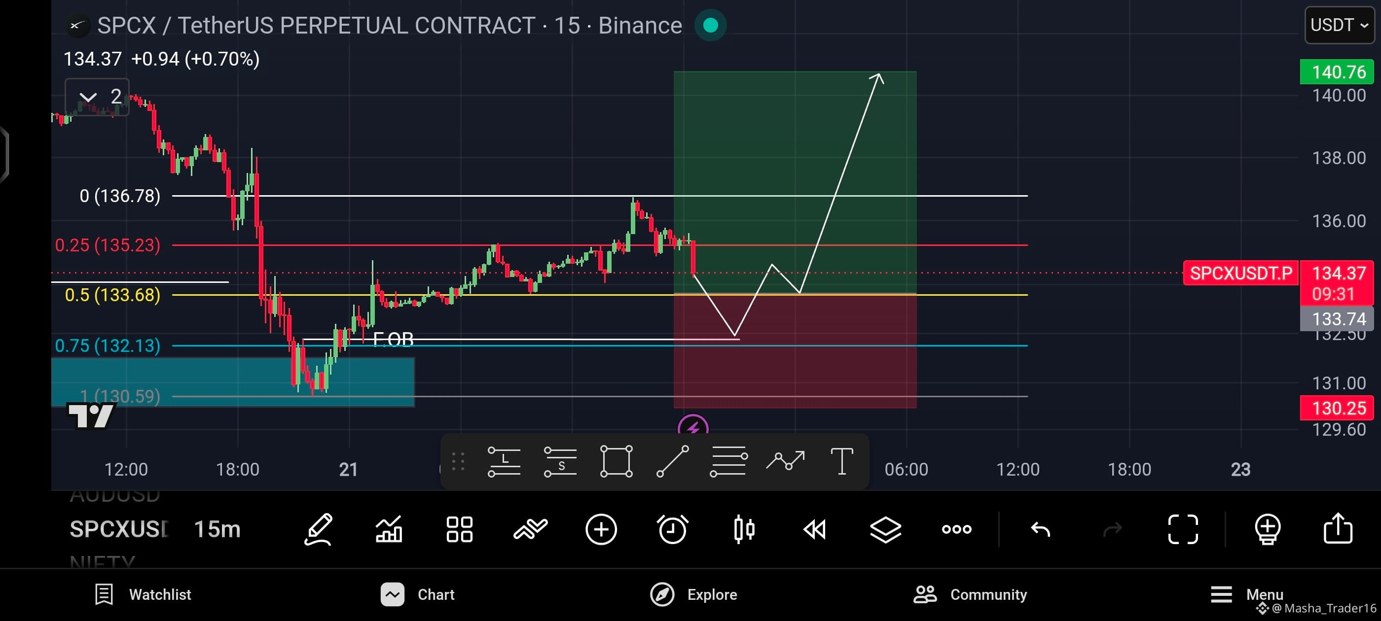Open the Community tab
1381x621 pixels.
coord(970,594)
